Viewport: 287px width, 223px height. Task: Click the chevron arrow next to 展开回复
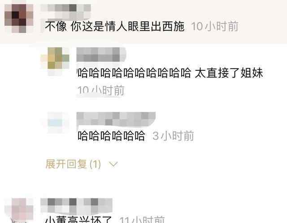pos(113,164)
